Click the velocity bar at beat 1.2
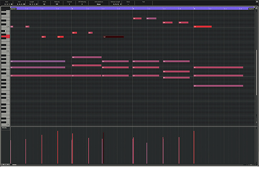The width and height of the screenshot is (259, 172). click(26, 151)
